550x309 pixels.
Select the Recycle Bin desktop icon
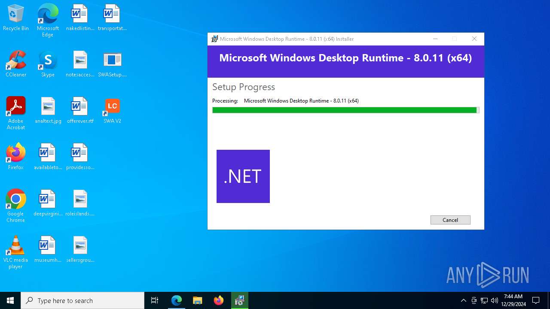point(16,18)
